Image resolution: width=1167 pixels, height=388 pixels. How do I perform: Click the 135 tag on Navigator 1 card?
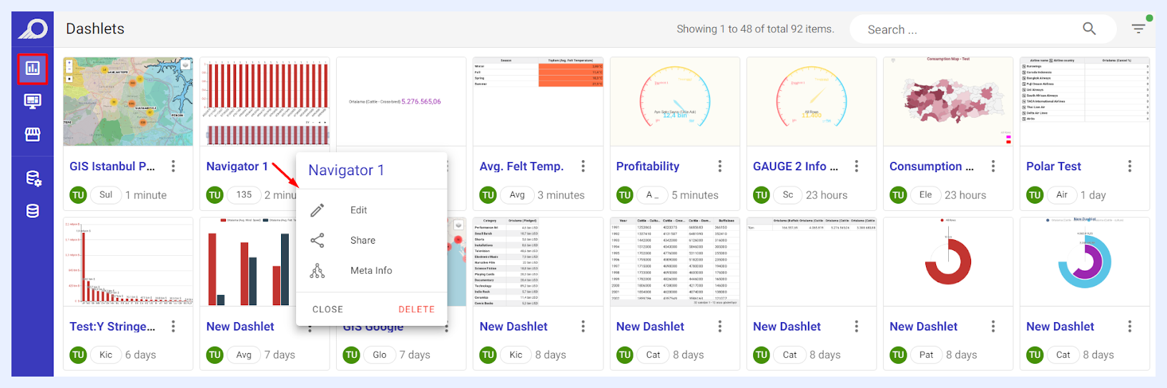click(244, 194)
